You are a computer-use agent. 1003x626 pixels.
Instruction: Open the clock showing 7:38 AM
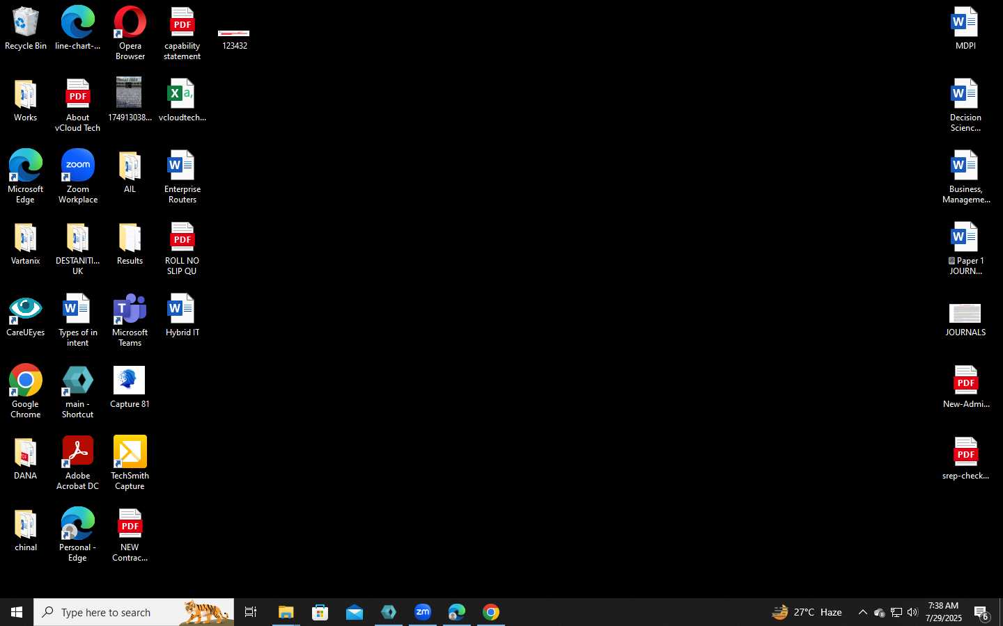tap(944, 612)
